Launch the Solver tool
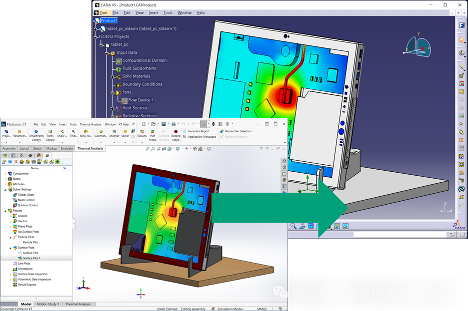This screenshot has height=311, width=468. coord(125,133)
